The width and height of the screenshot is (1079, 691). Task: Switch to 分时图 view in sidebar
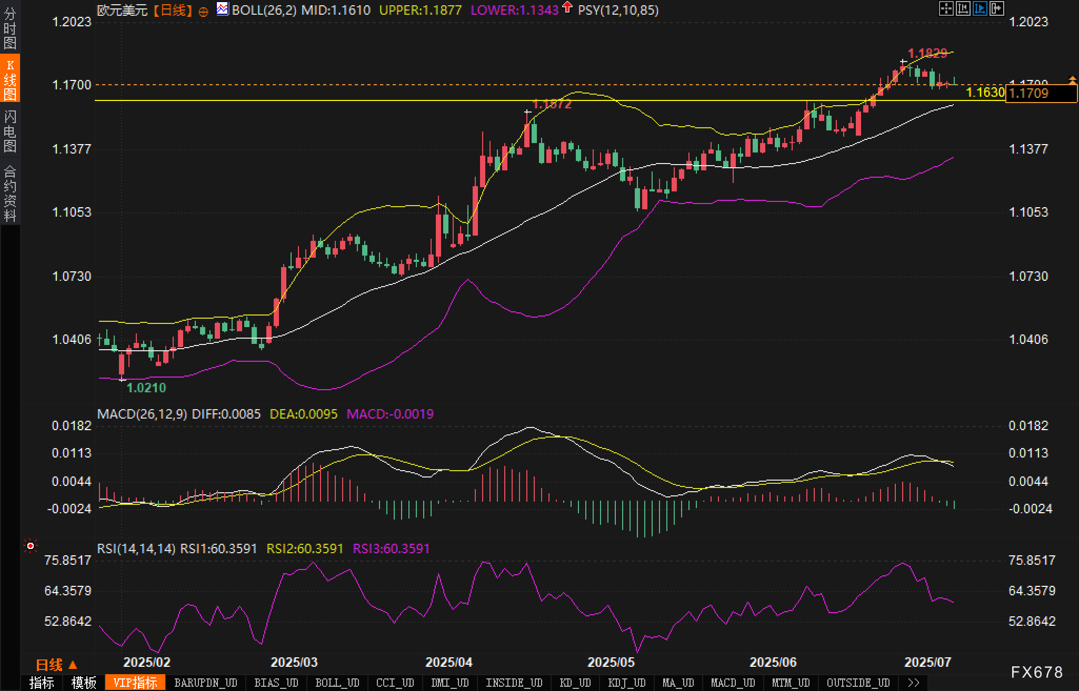point(10,28)
